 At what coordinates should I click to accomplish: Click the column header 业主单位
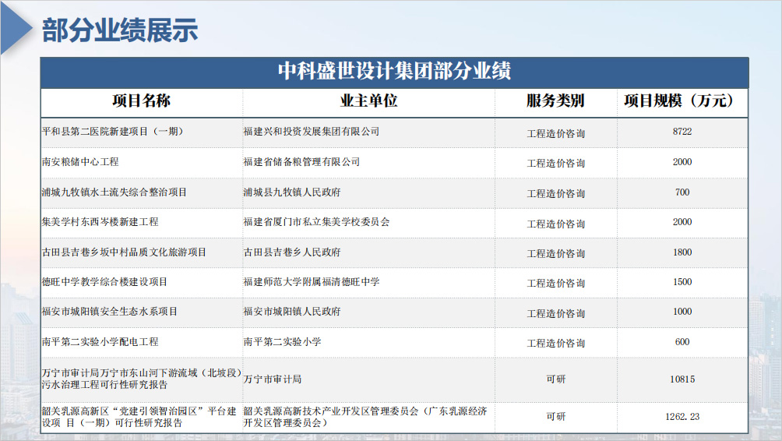368,101
